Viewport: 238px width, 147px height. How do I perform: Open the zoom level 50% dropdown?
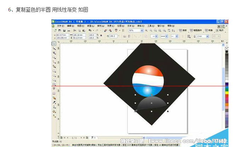pyautogui.click(x=142, y=30)
